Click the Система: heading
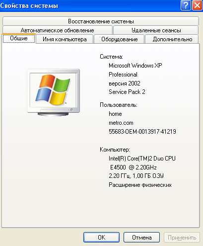This screenshot has height=246, width=203. pyautogui.click(x=111, y=57)
